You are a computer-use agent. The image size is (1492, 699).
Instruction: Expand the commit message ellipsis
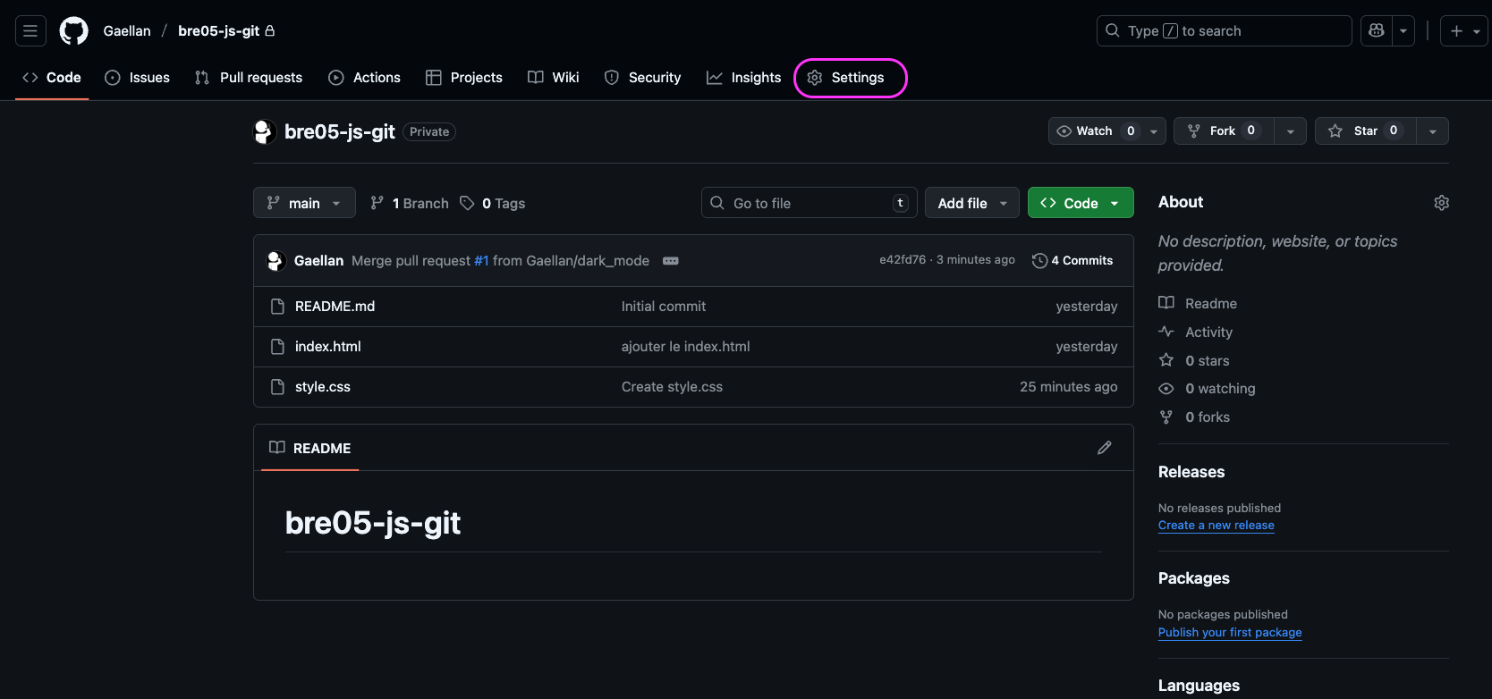[671, 261]
